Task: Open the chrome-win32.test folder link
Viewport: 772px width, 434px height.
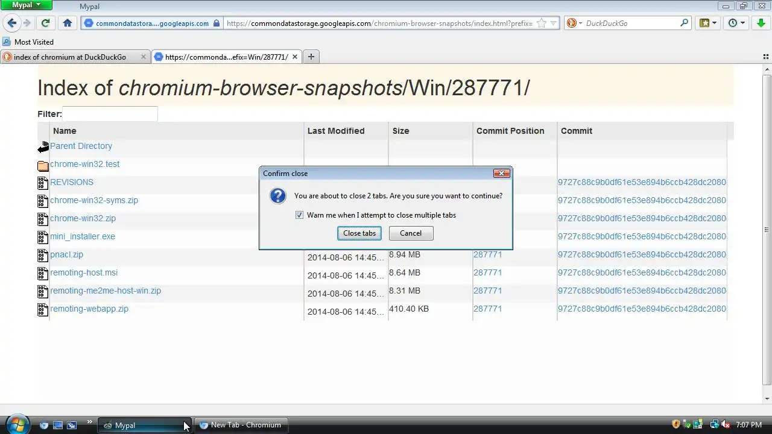Action: coord(84,164)
